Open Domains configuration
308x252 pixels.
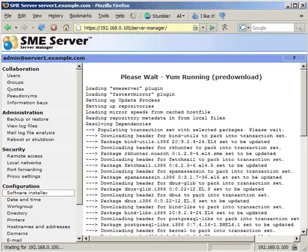coord(17,234)
